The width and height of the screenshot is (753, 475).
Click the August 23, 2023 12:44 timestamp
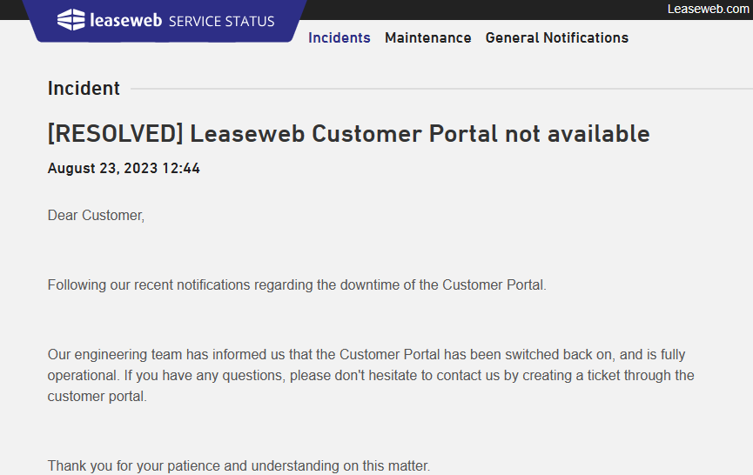point(124,169)
